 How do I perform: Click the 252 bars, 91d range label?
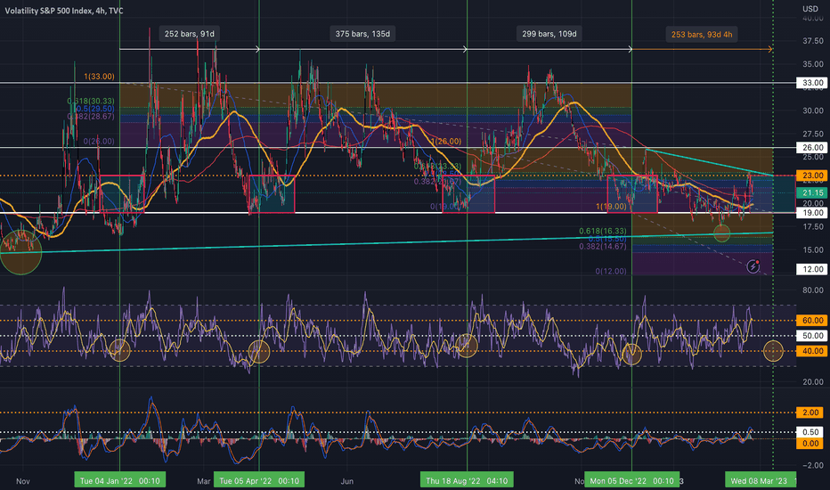(190, 34)
